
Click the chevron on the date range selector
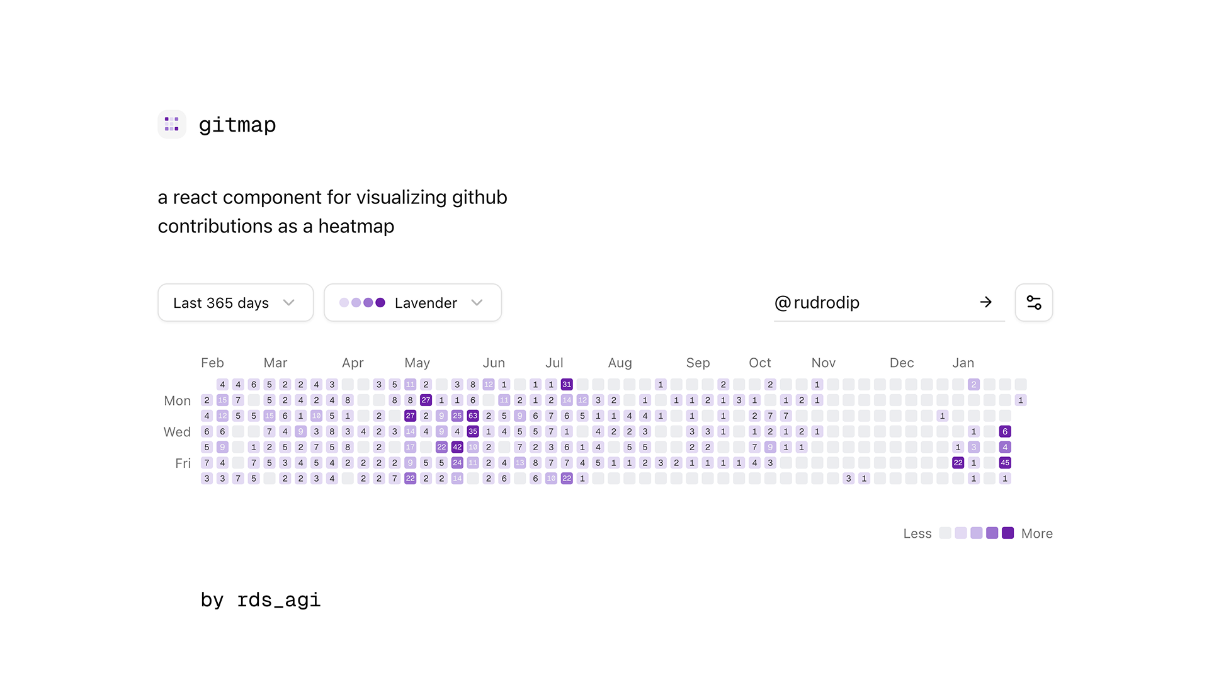289,303
